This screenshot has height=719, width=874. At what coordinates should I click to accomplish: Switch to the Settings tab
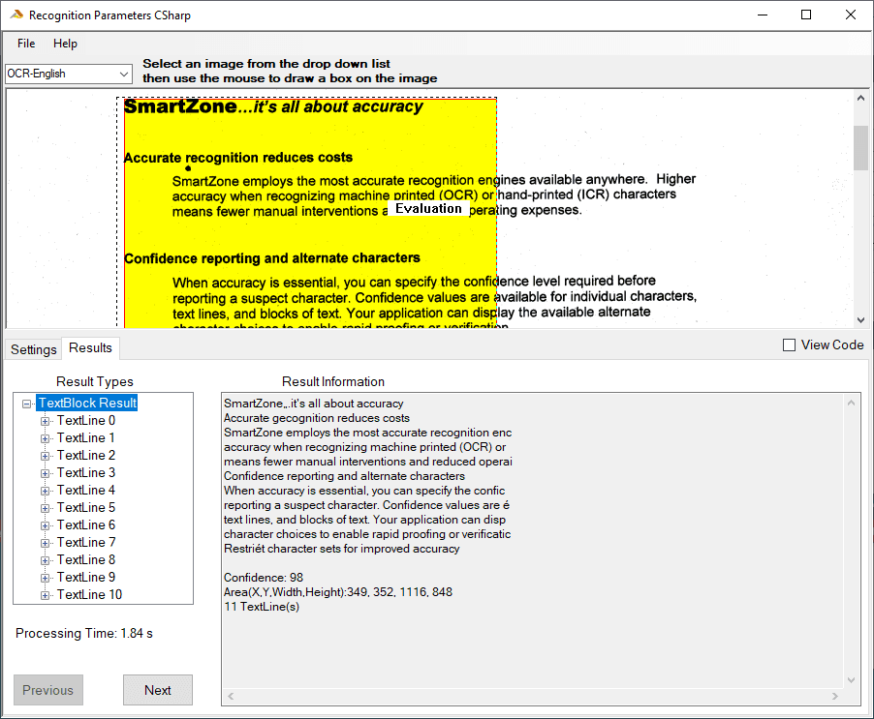click(x=34, y=349)
